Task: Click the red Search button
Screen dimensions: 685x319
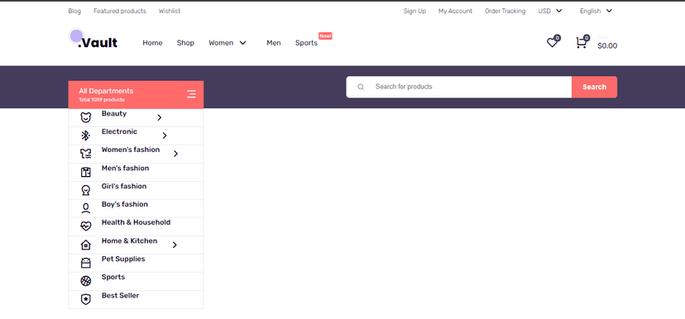Action: 594,87
